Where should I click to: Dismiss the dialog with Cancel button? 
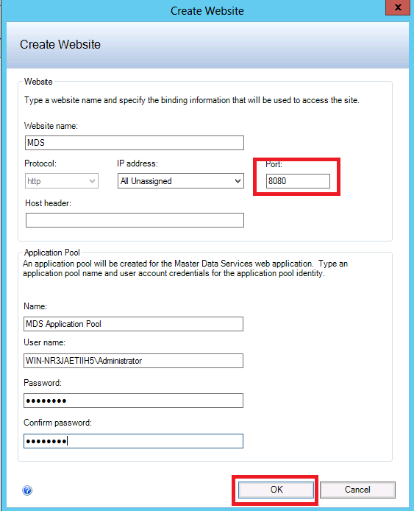357,490
